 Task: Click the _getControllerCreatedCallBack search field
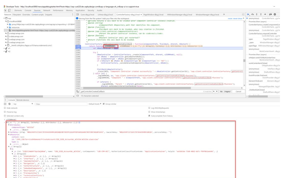pos(141,91)
